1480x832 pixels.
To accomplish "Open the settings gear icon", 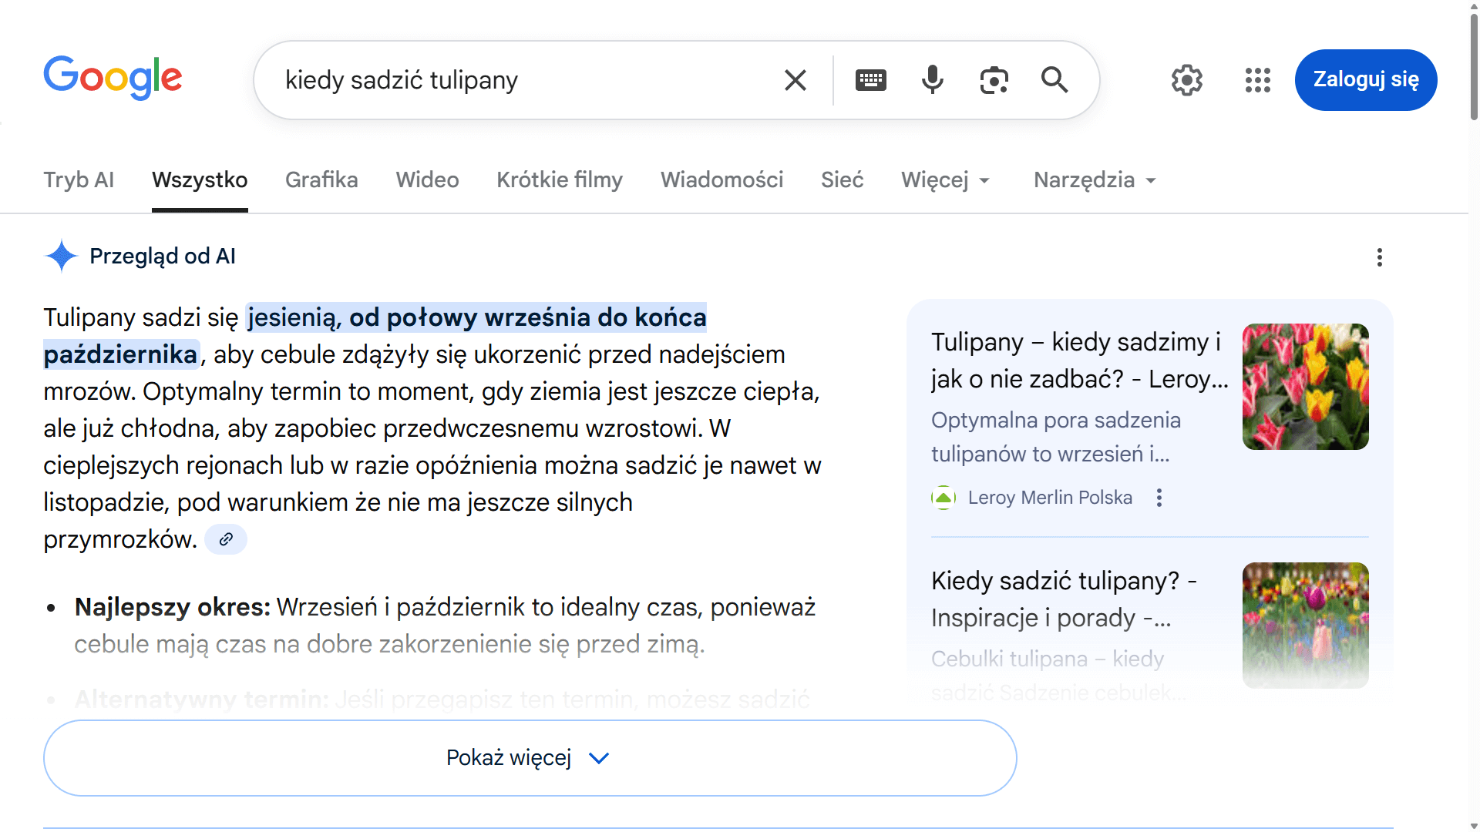I will pos(1186,80).
